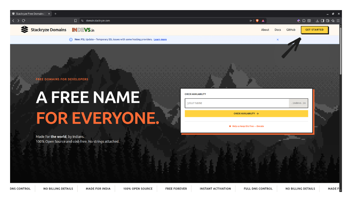Click the Stackryze Domains stacked-layers logo

[25, 30]
